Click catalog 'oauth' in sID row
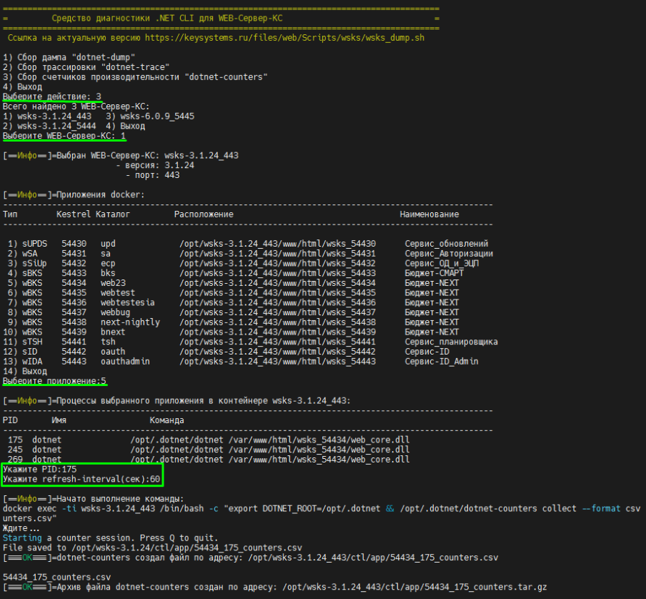The width and height of the screenshot is (646, 599). tap(113, 352)
